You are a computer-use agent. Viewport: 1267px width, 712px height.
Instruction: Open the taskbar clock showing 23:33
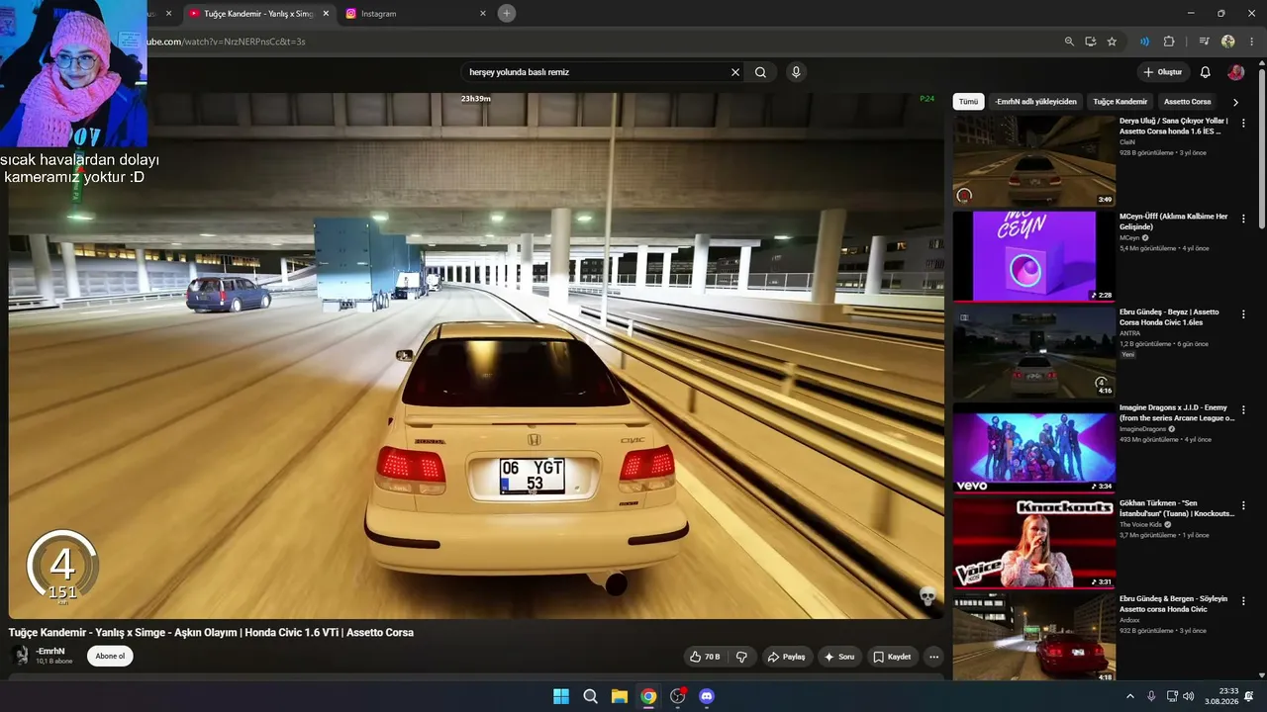pos(1221,696)
